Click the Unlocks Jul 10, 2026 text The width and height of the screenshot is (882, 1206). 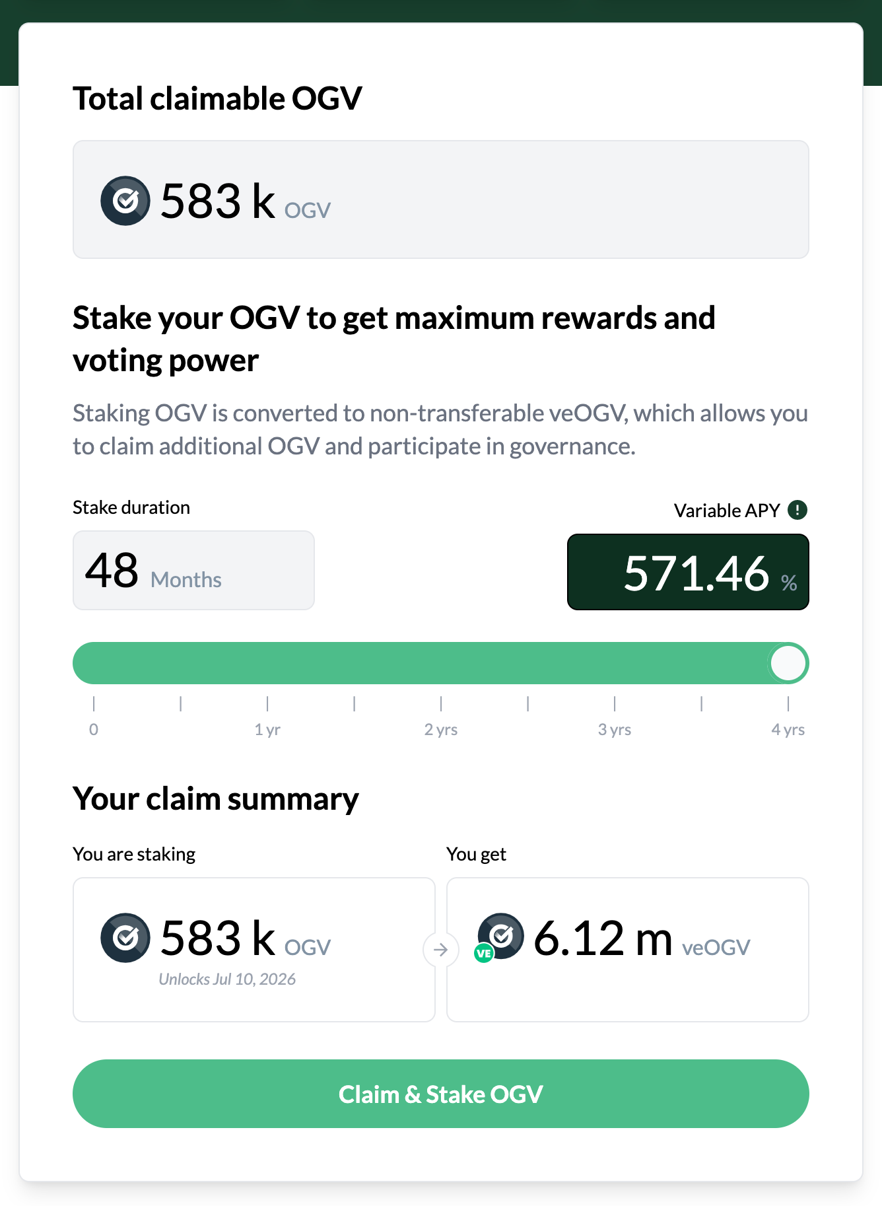pos(227,979)
